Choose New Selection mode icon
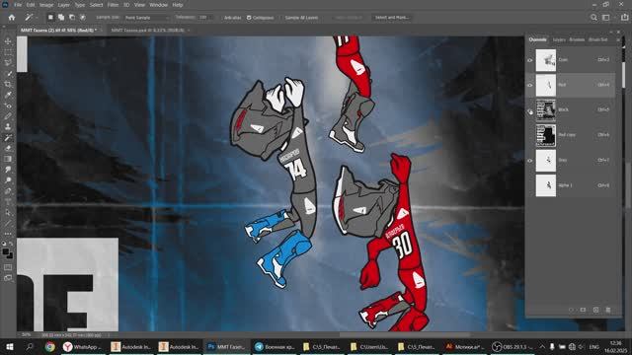The image size is (632, 355). coord(50,18)
